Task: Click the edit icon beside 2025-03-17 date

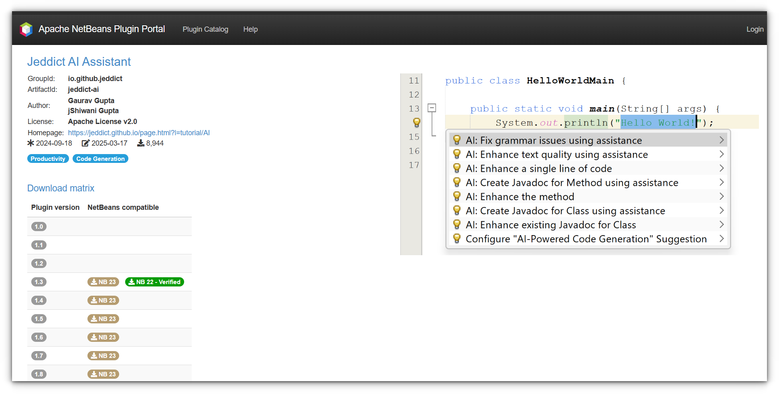Action: click(85, 143)
